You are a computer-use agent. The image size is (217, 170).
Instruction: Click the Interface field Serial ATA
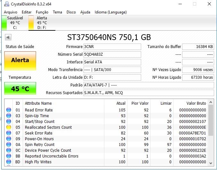pyautogui.click(x=112, y=62)
